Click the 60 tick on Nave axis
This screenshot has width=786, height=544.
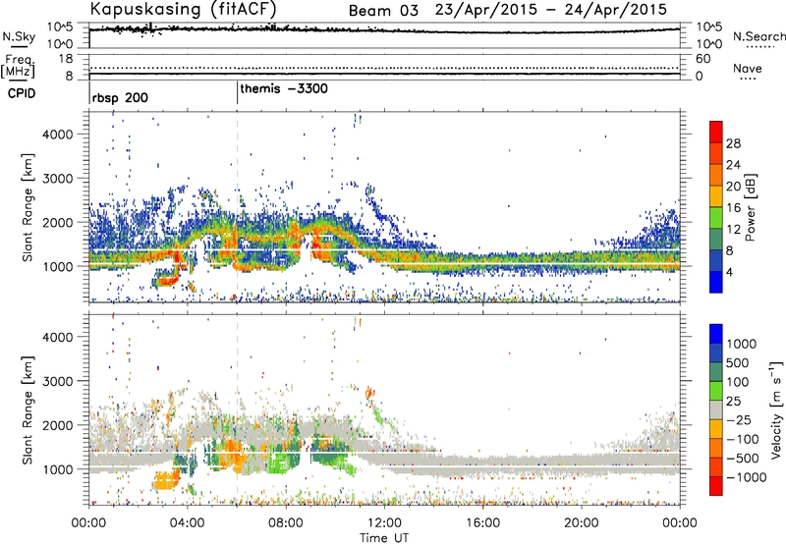702,59
